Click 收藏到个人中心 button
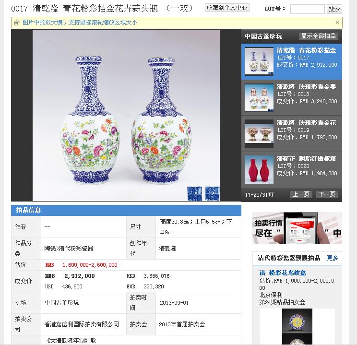 click(x=227, y=8)
